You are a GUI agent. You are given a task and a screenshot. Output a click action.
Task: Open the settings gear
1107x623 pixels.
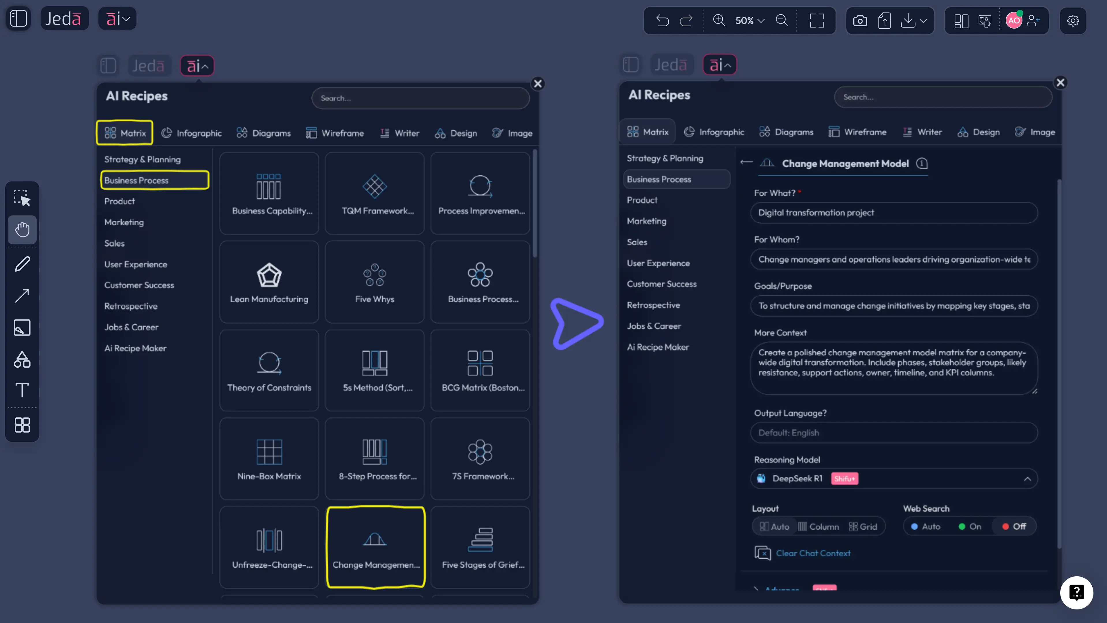click(1073, 20)
